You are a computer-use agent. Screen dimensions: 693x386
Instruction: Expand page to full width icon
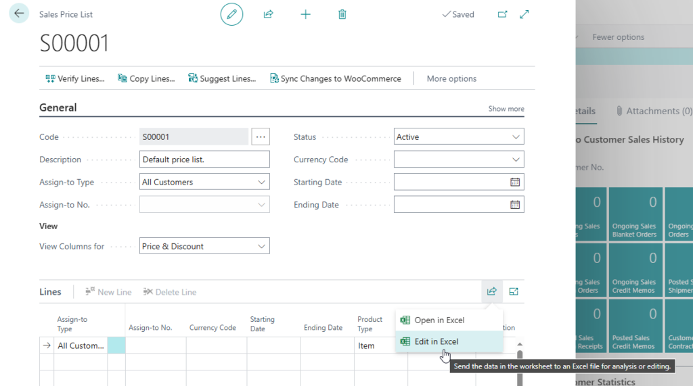(524, 14)
